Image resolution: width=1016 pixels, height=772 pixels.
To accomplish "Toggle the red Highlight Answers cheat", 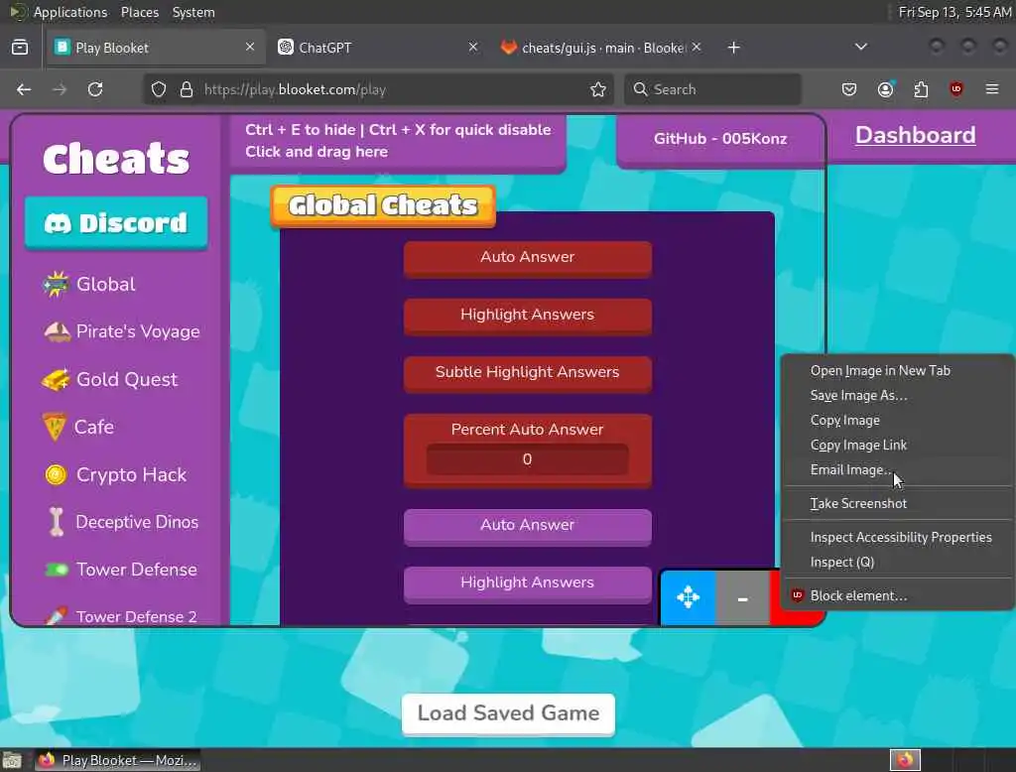I will point(528,316).
